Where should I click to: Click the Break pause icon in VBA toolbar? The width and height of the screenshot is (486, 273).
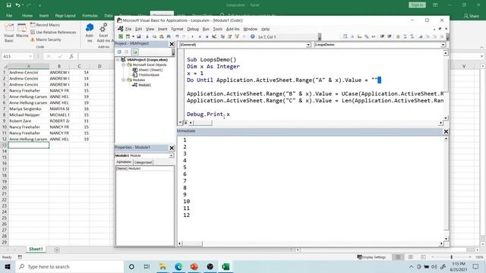200,36
